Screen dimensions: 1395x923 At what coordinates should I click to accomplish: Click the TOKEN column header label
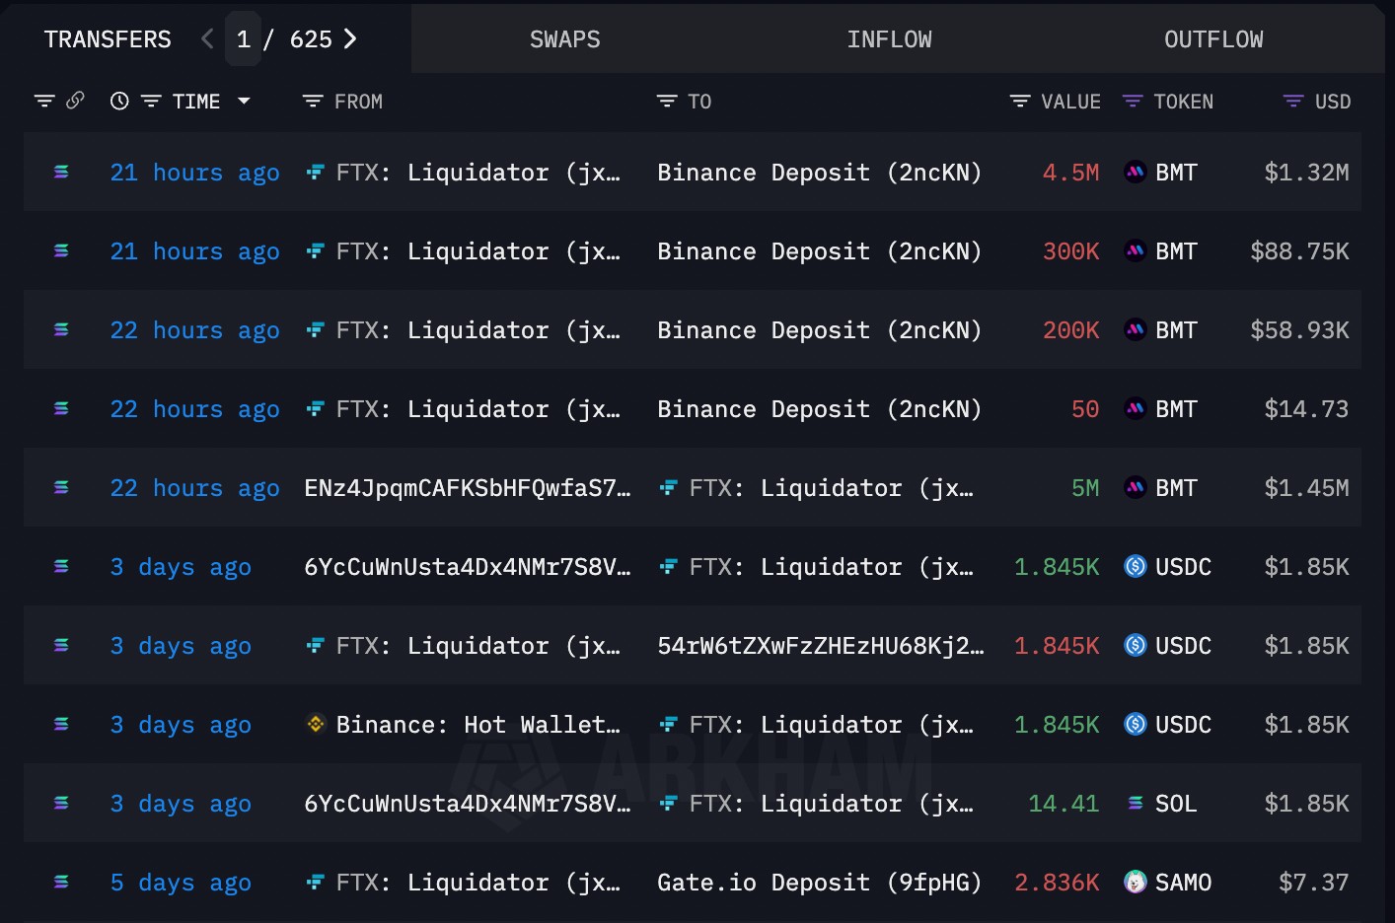pyautogui.click(x=1184, y=102)
